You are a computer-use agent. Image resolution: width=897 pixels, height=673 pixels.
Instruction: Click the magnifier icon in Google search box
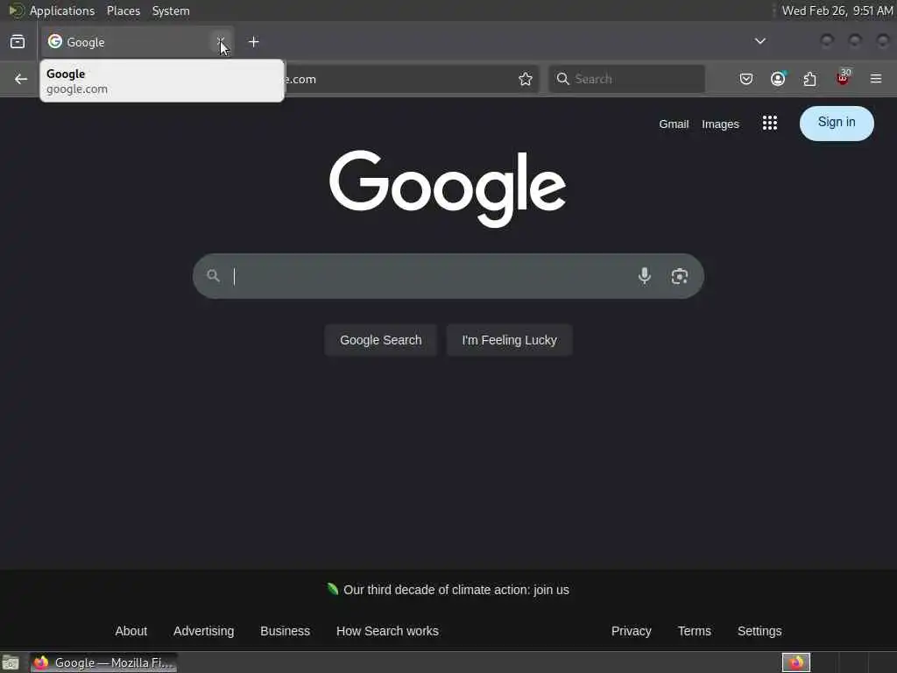click(x=214, y=276)
